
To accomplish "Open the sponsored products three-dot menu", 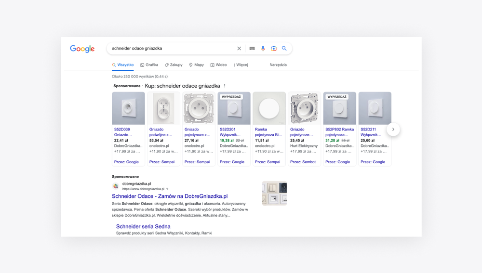I will [225, 86].
